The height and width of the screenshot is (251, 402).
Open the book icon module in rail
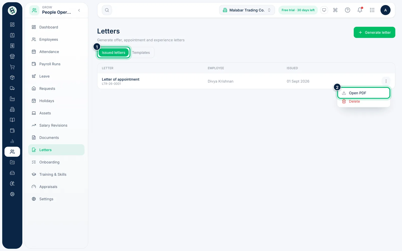click(12, 120)
